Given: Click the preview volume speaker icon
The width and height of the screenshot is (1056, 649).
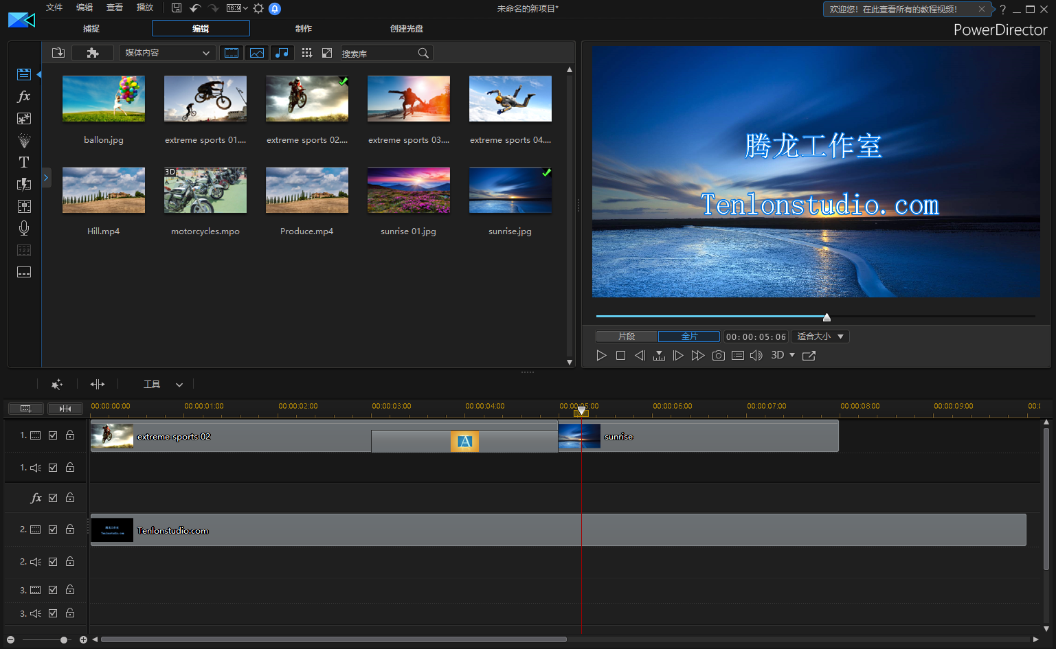Looking at the screenshot, I should (756, 355).
